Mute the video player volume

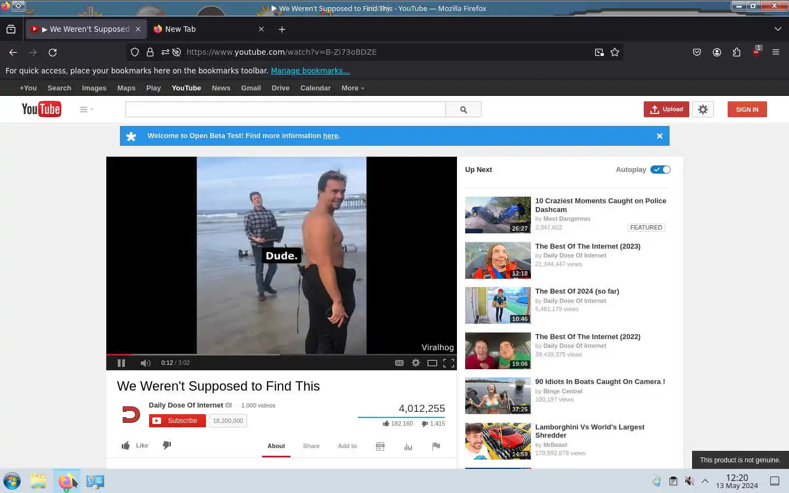click(x=145, y=363)
